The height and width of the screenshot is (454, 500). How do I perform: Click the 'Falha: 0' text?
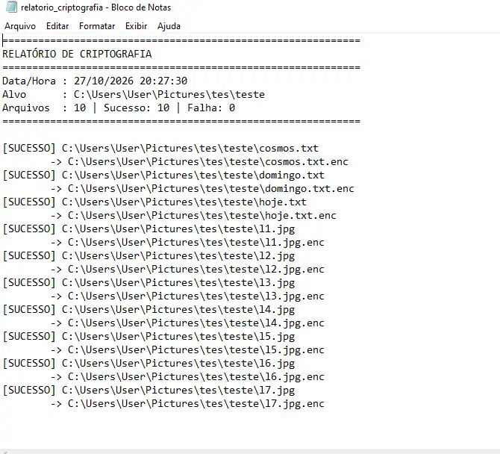(x=211, y=108)
